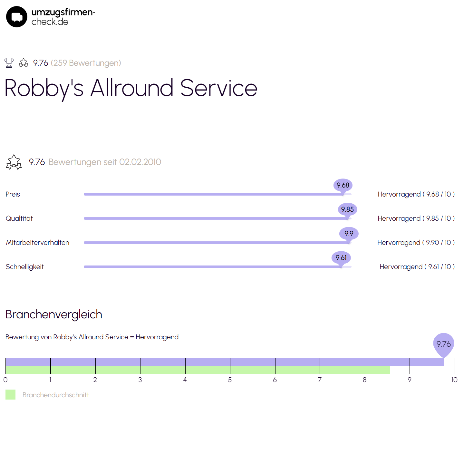The width and height of the screenshot is (464, 464).
Task: Select the 259 Bewertungen text
Action: tap(86, 63)
